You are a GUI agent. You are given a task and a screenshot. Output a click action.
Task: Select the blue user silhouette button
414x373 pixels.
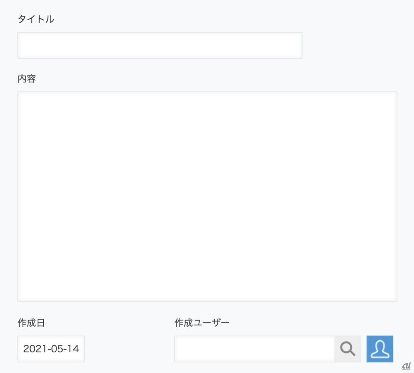(380, 349)
